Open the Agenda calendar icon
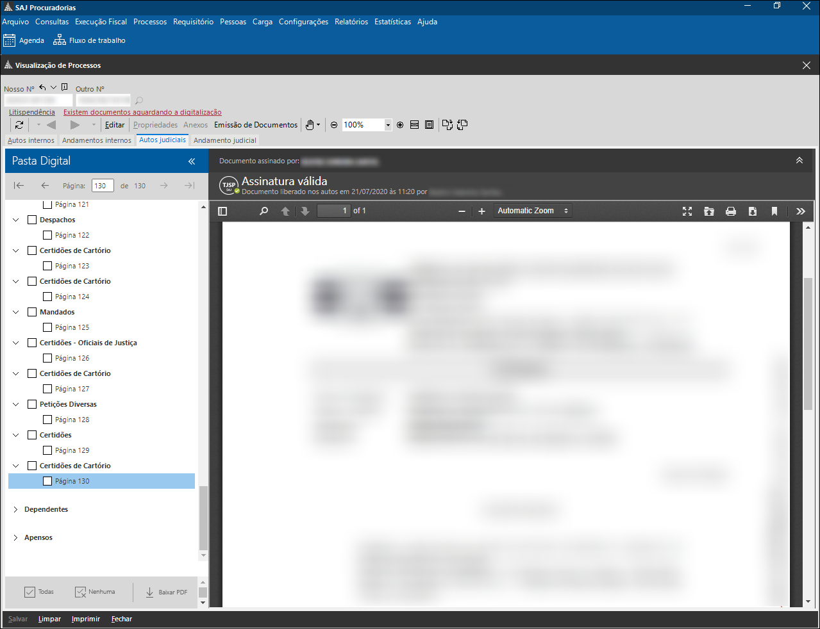This screenshot has width=820, height=629. coord(10,40)
